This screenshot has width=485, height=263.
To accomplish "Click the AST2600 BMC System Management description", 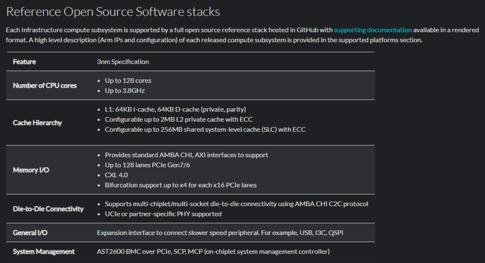I will click(x=213, y=252).
